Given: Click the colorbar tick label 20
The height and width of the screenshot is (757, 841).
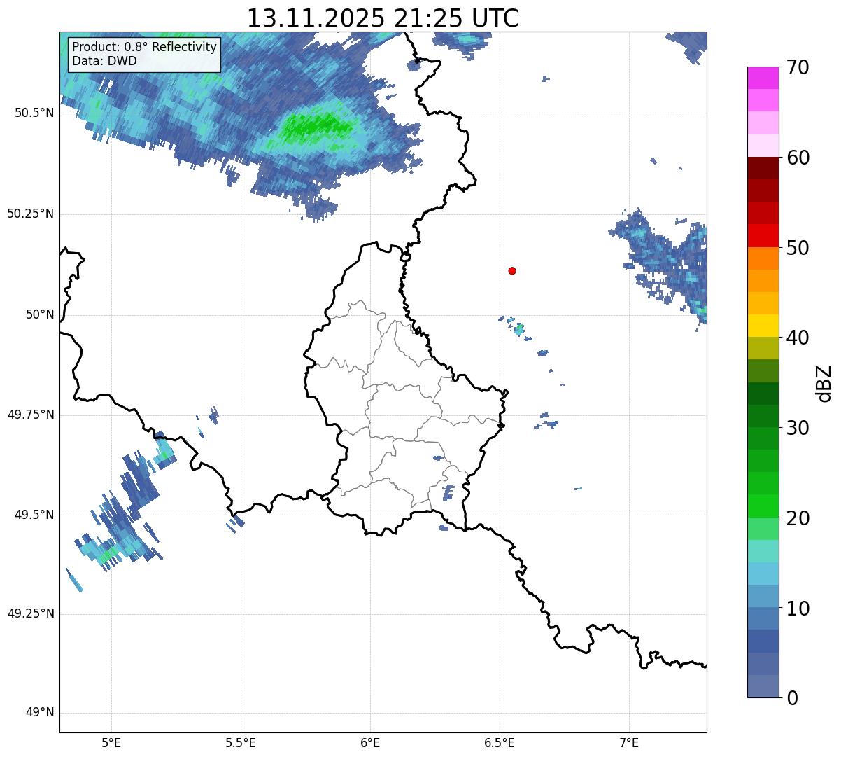Looking at the screenshot, I should pos(798,518).
